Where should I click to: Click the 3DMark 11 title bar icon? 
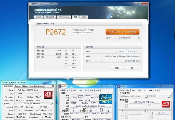[x=30, y=4]
